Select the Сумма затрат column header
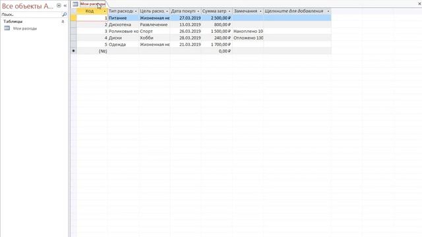The height and width of the screenshot is (237, 422). (214, 11)
